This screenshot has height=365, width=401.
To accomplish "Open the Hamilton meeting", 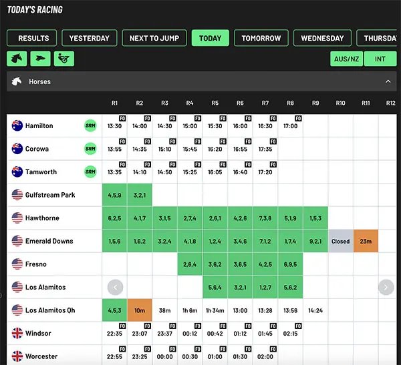I will pos(39,125).
